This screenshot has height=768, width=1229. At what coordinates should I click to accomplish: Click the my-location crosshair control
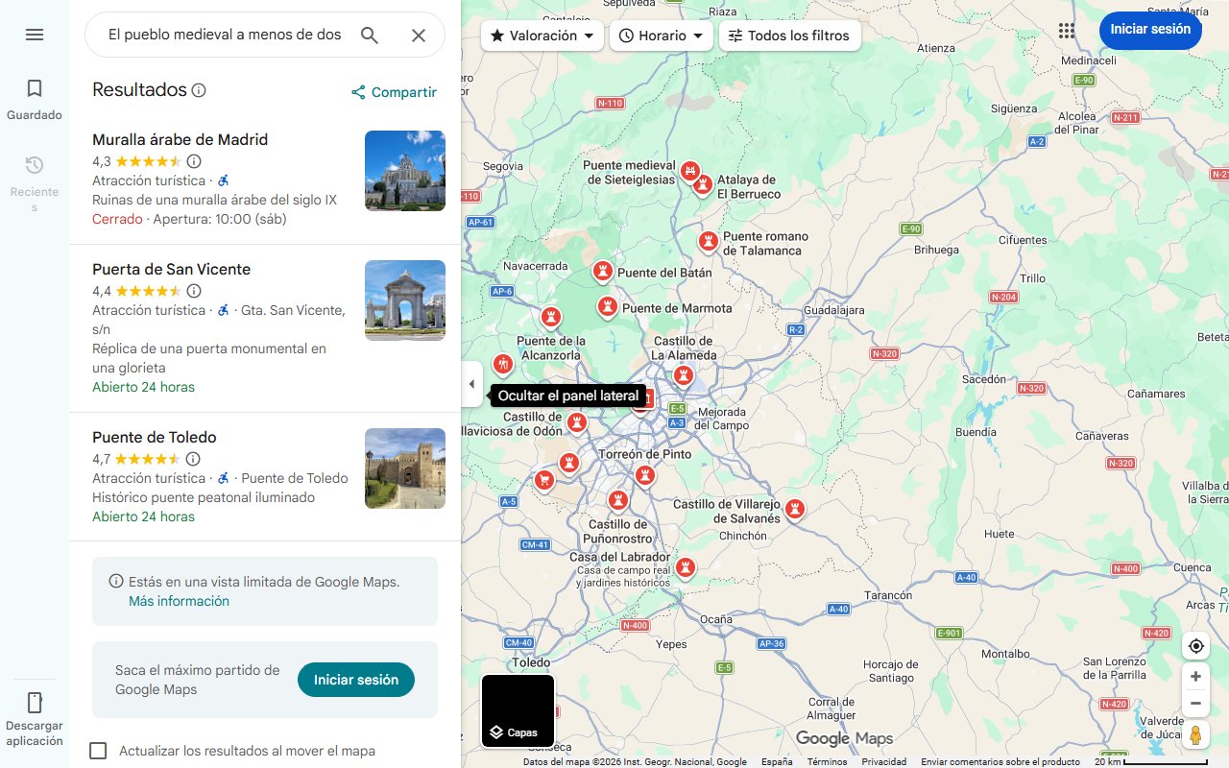tap(1195, 645)
